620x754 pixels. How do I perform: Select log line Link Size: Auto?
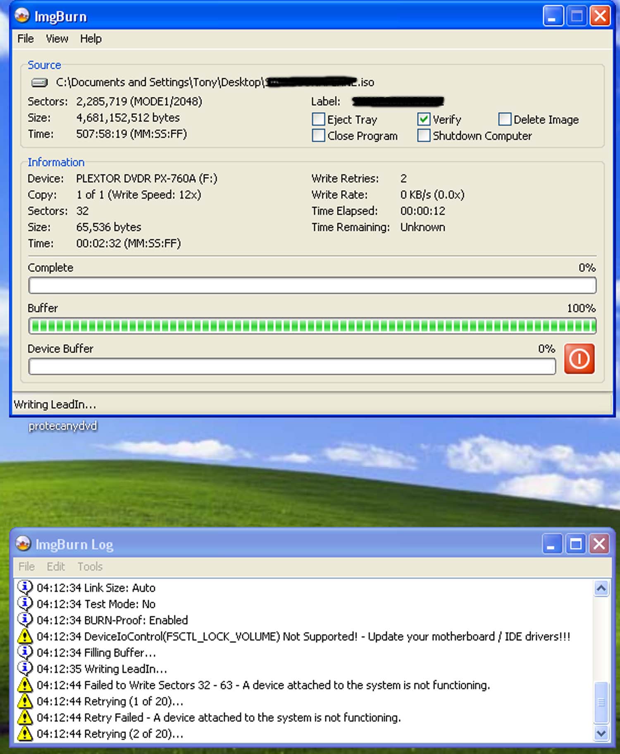96,588
